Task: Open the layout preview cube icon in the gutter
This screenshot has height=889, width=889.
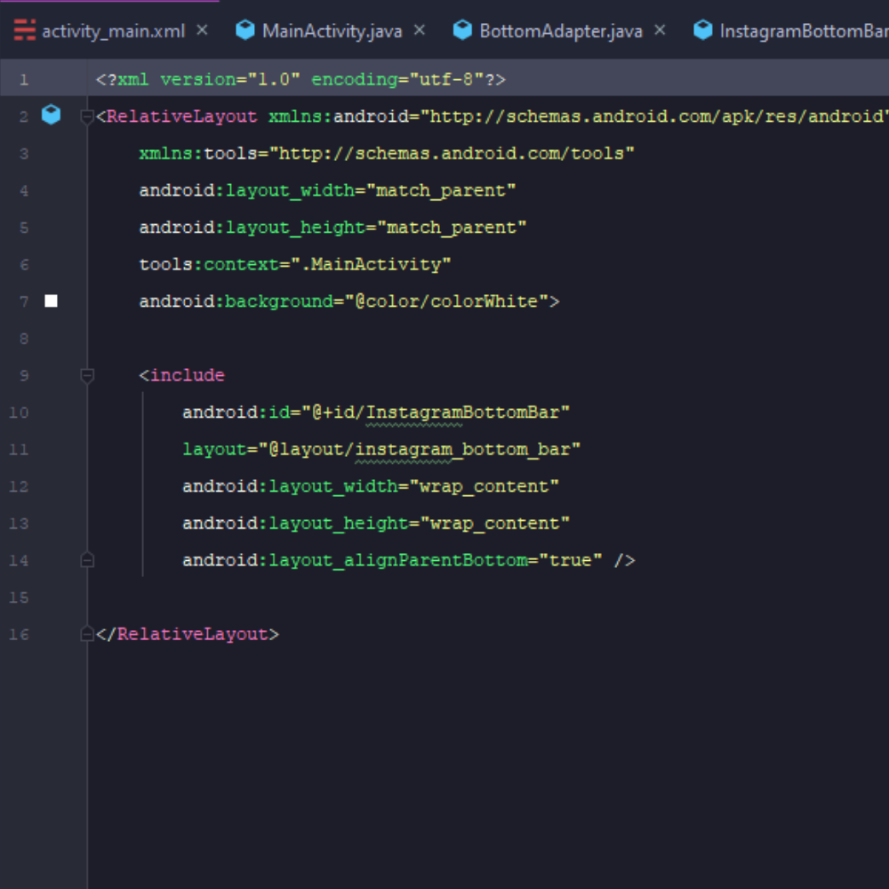Action: [x=51, y=115]
